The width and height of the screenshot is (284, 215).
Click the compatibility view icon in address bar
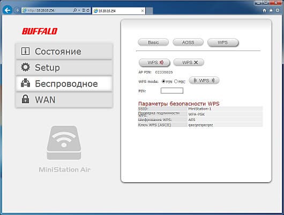coord(84,11)
